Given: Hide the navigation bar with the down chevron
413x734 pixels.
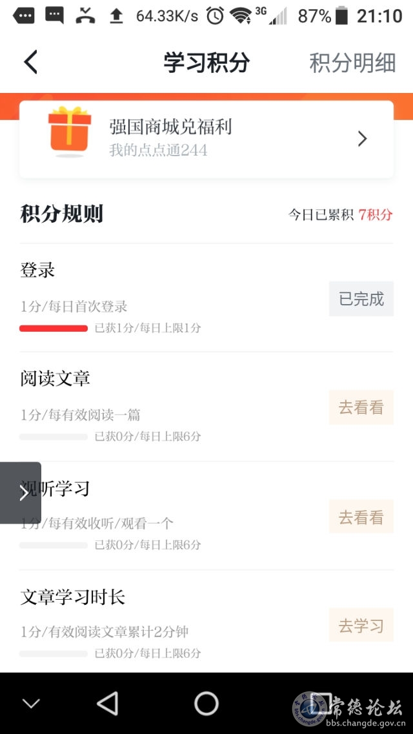Looking at the screenshot, I should [x=32, y=703].
